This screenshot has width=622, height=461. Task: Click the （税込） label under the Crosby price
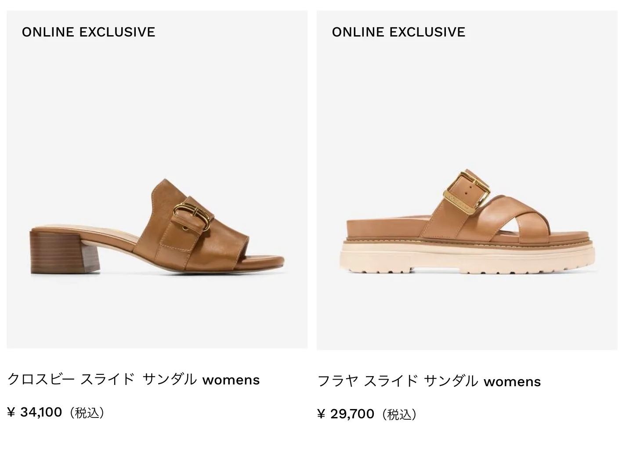click(87, 413)
